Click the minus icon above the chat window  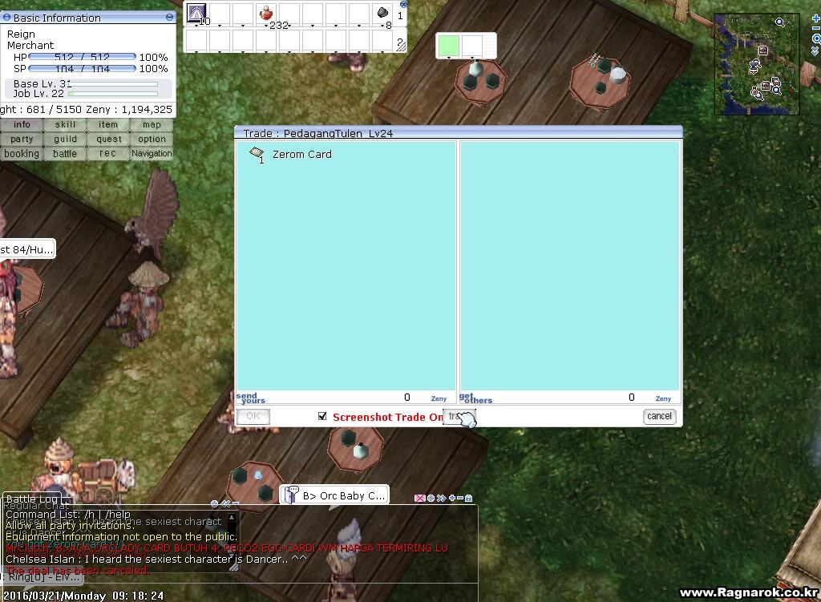tap(459, 498)
